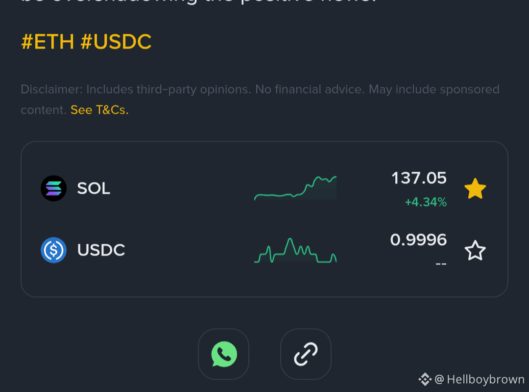This screenshot has height=392, width=529.
Task: Click the SOL +4.34% change value
Action: [426, 202]
